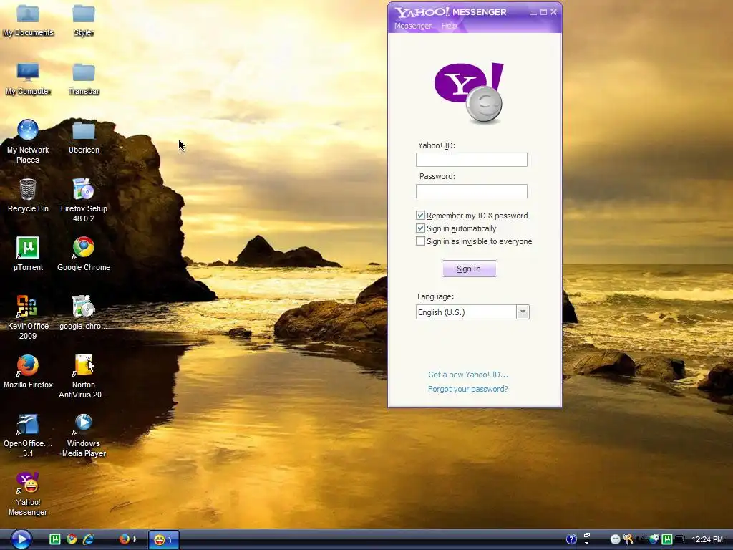Click Get a new Yahoo! ID link
733x550 pixels.
pyautogui.click(x=468, y=375)
